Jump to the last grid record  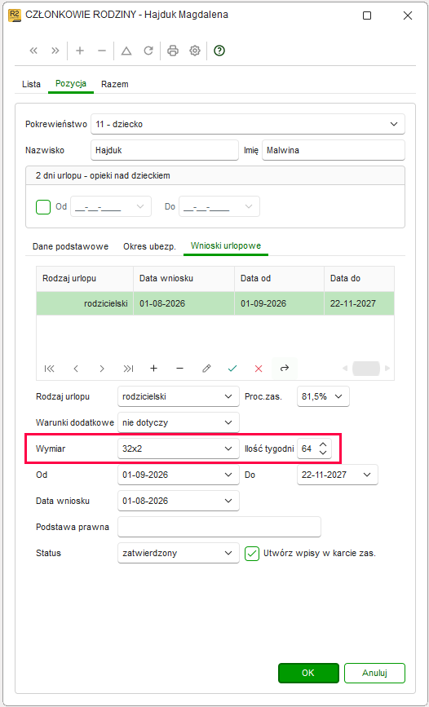129,369
